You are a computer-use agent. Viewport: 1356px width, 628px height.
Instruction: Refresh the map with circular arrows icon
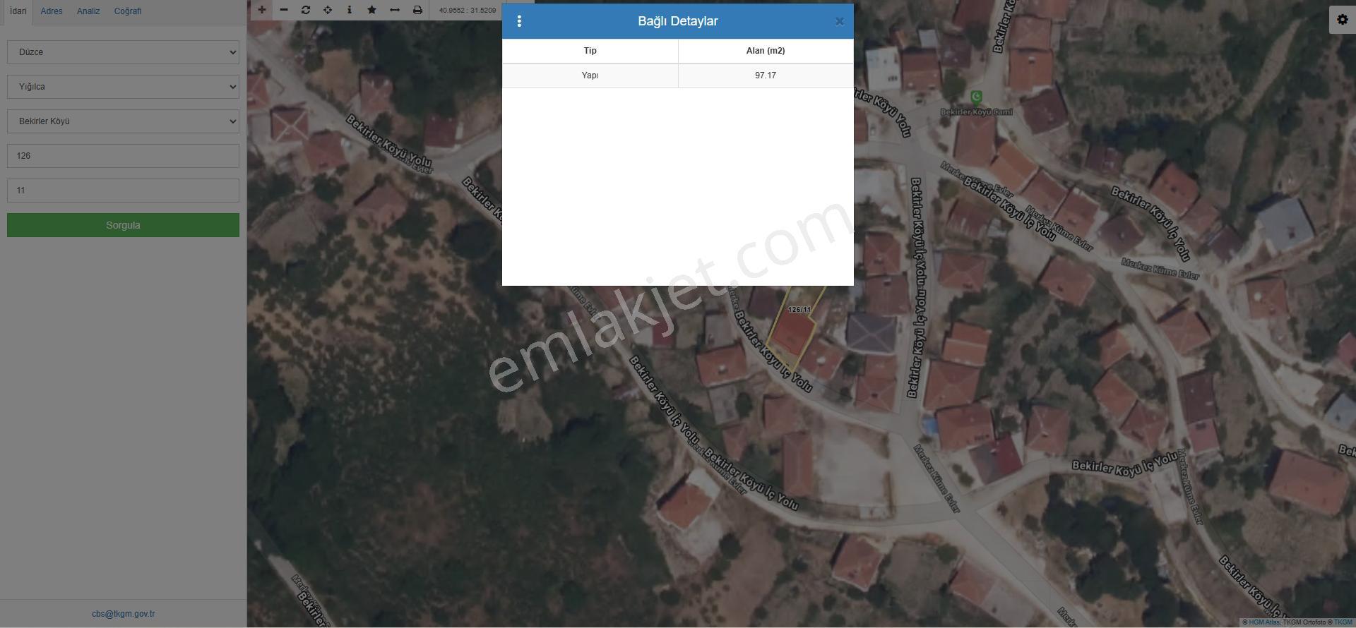coord(306,10)
